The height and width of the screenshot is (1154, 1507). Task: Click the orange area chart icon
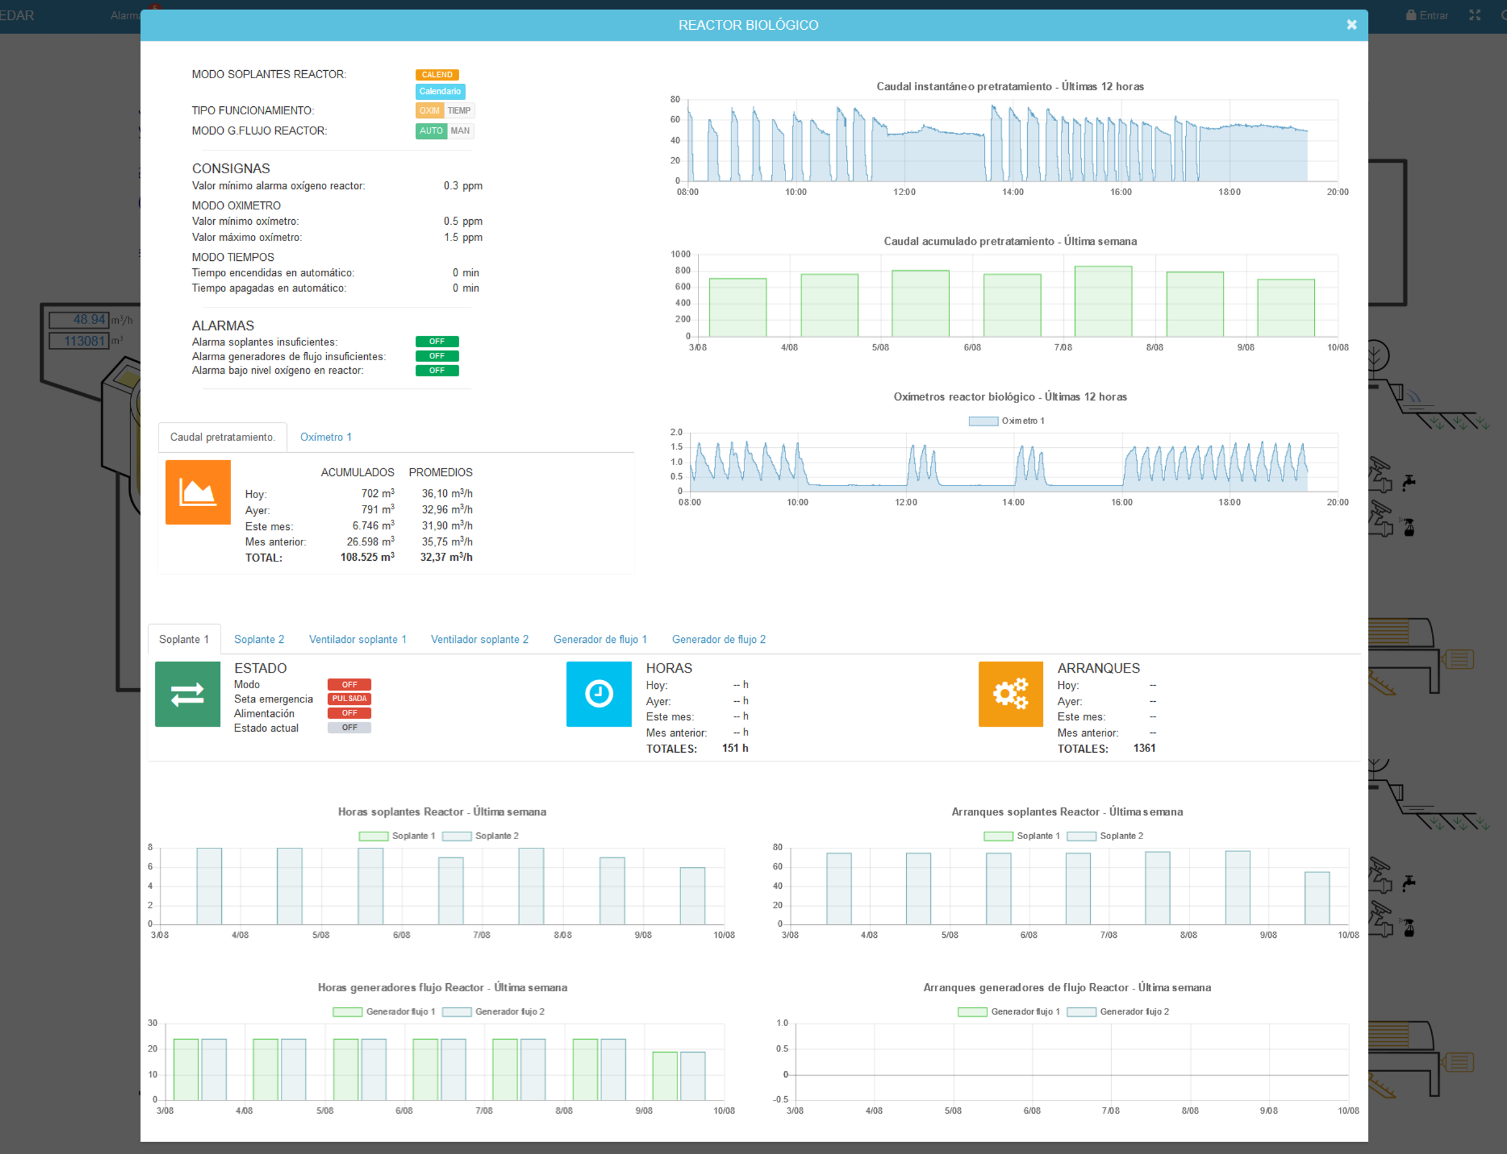click(198, 492)
